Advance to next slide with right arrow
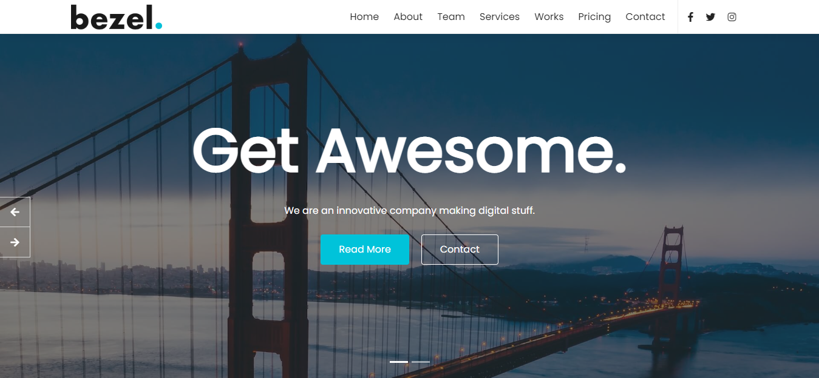This screenshot has height=378, width=819. click(x=15, y=242)
